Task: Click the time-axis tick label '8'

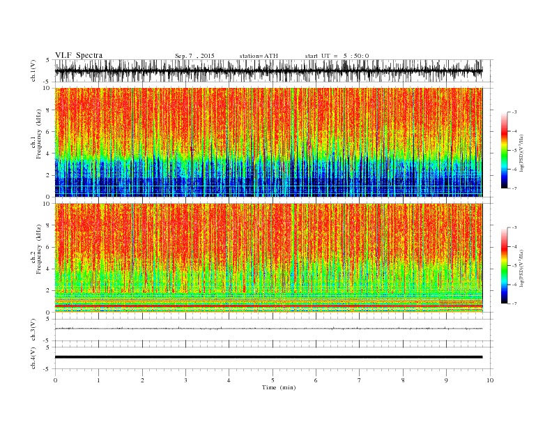Action: tap(403, 380)
